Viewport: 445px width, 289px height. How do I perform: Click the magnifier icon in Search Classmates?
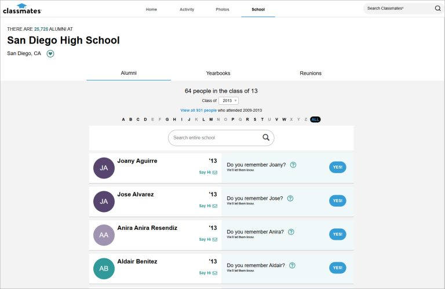pos(437,9)
